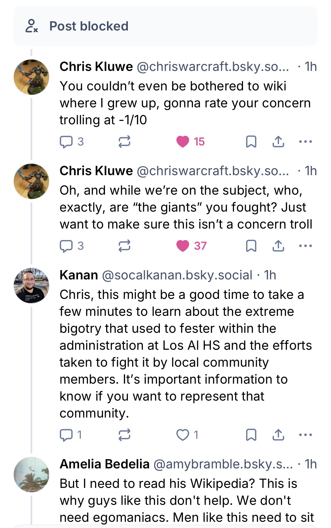Like Kanan's post about Los Al HS
The height and width of the screenshot is (528, 331).
pos(183,435)
